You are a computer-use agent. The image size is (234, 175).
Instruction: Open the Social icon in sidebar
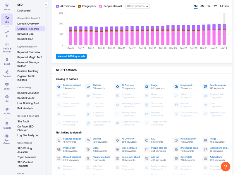(x=7, y=85)
